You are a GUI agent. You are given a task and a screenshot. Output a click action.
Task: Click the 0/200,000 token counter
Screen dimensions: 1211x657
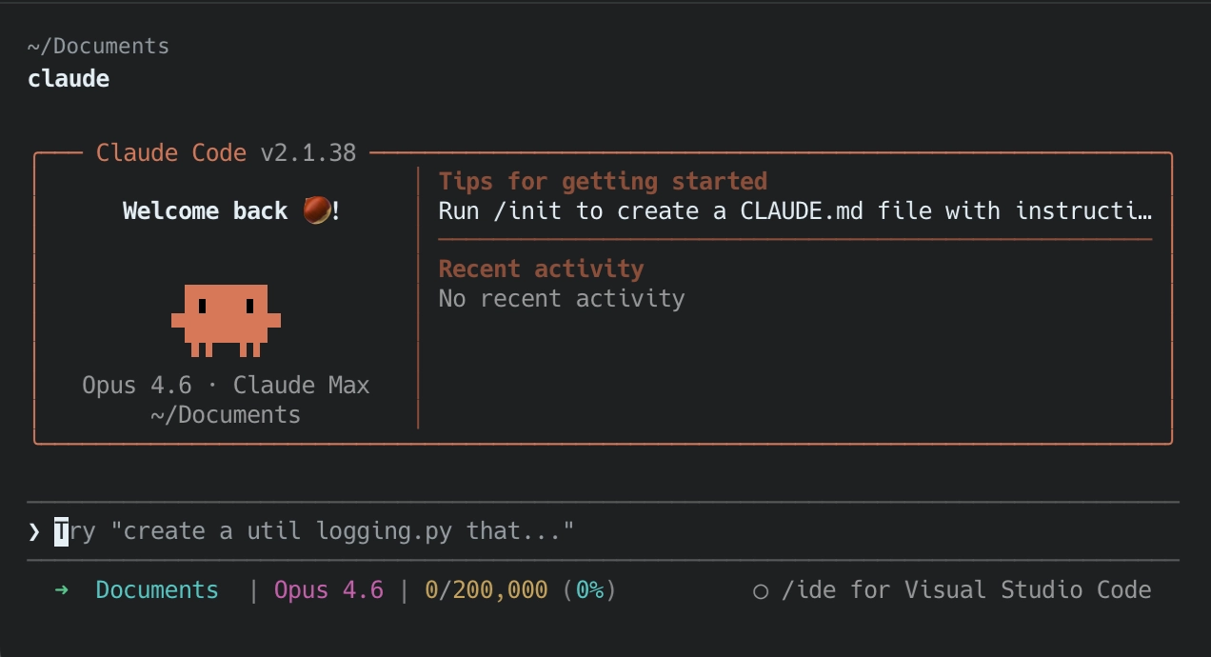(486, 590)
